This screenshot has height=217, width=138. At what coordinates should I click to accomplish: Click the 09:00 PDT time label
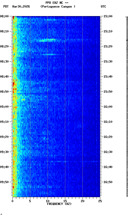tap(4, 107)
